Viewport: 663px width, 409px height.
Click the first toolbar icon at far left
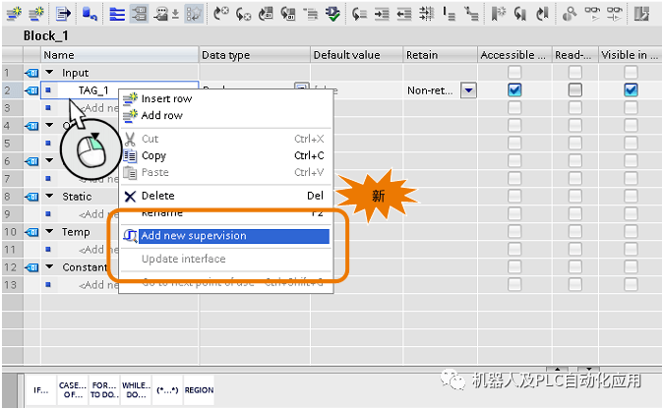pyautogui.click(x=13, y=13)
